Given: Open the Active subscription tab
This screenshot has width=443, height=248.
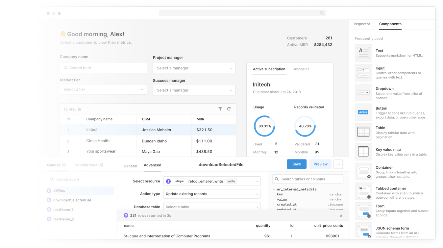Looking at the screenshot, I should (269, 69).
